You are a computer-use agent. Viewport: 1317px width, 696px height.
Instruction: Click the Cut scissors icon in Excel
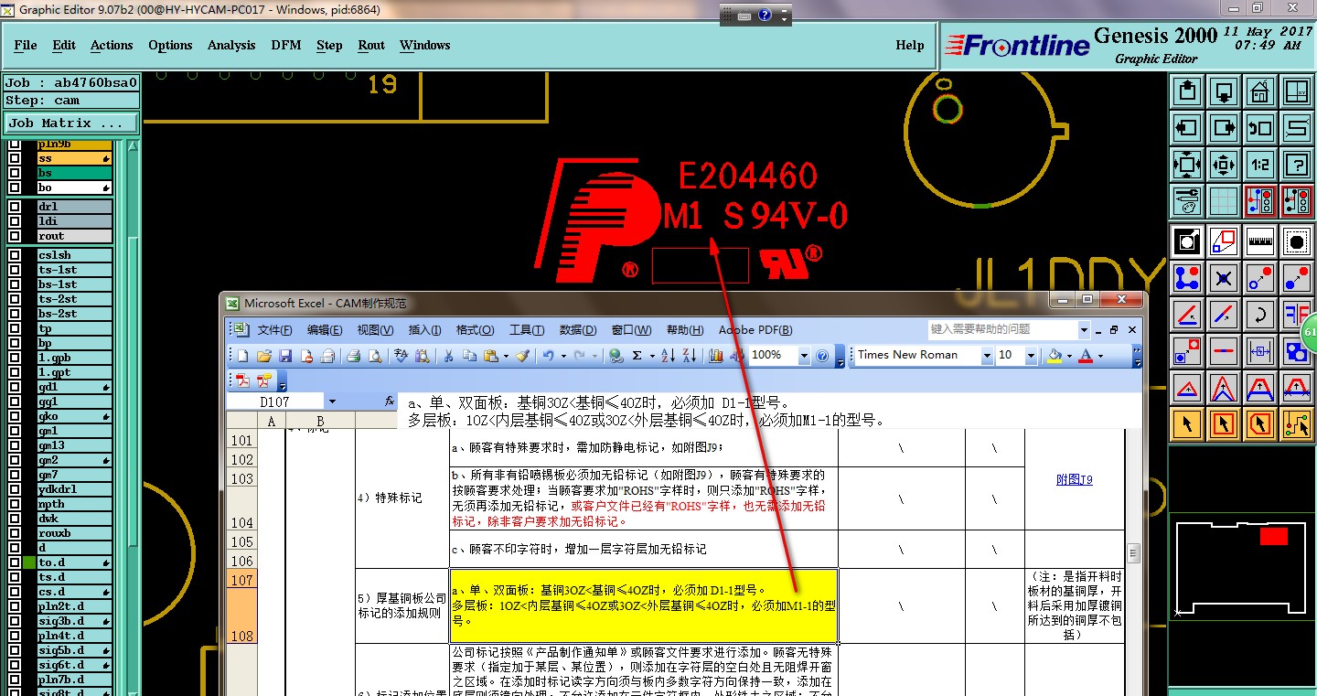pos(449,356)
